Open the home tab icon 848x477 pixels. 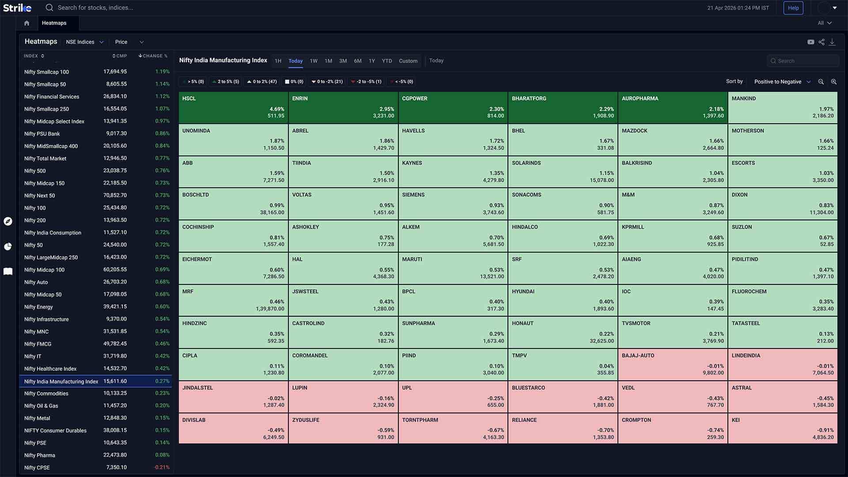(x=26, y=23)
